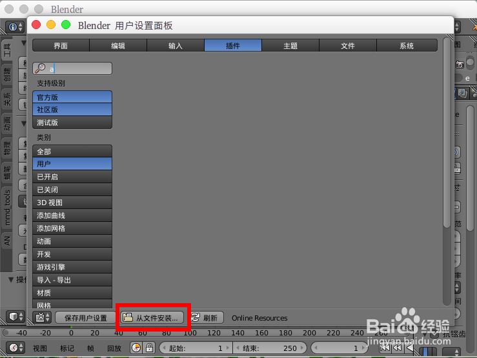Open the 工具 sidebar tab
Screen dimensions: 477x358
[x=6, y=50]
